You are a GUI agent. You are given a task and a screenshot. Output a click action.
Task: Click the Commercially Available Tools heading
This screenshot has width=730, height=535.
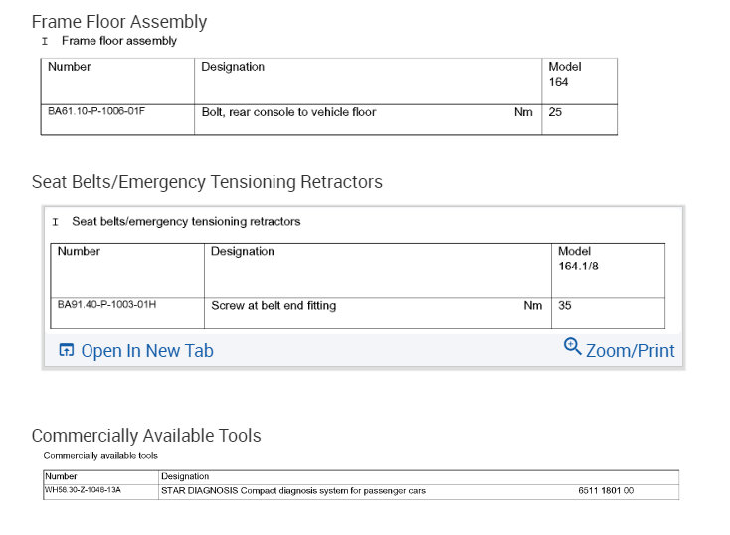coord(146,436)
